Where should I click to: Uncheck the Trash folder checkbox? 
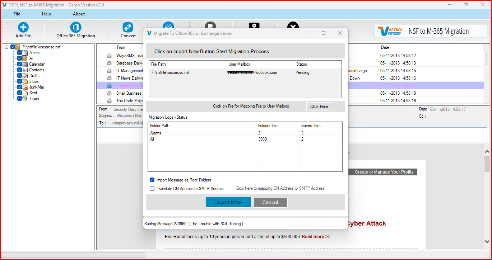20,99
